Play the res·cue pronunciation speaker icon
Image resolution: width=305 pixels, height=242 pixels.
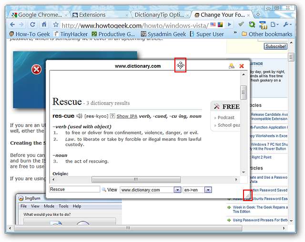79,116
